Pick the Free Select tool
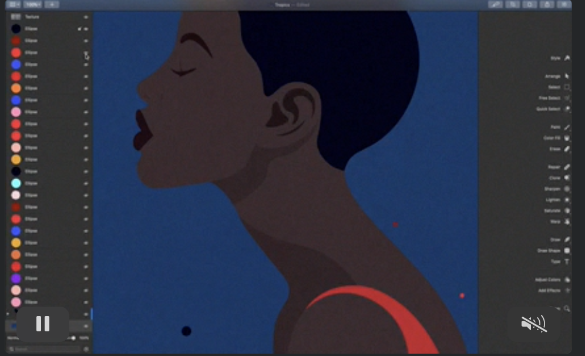 pos(567,98)
